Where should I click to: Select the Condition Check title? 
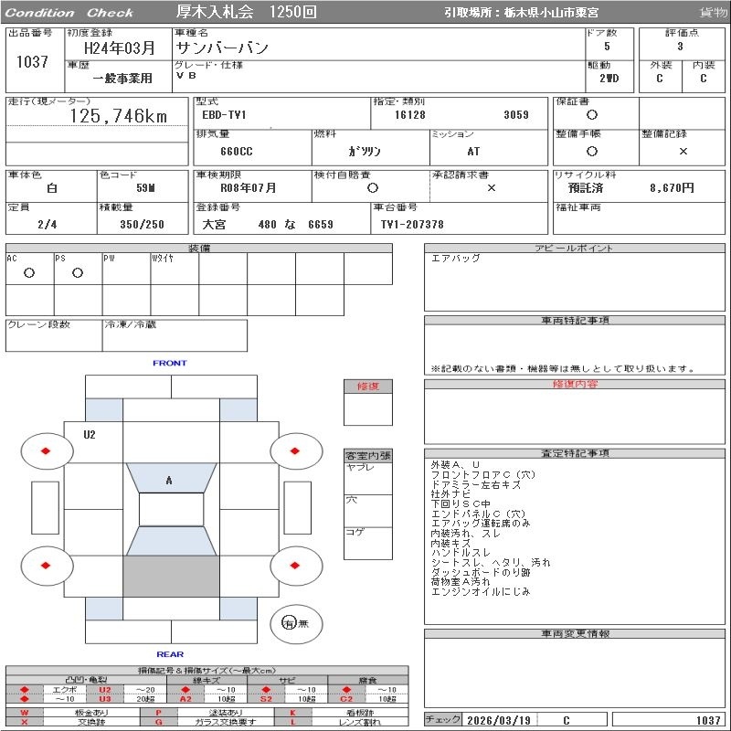[69, 13]
